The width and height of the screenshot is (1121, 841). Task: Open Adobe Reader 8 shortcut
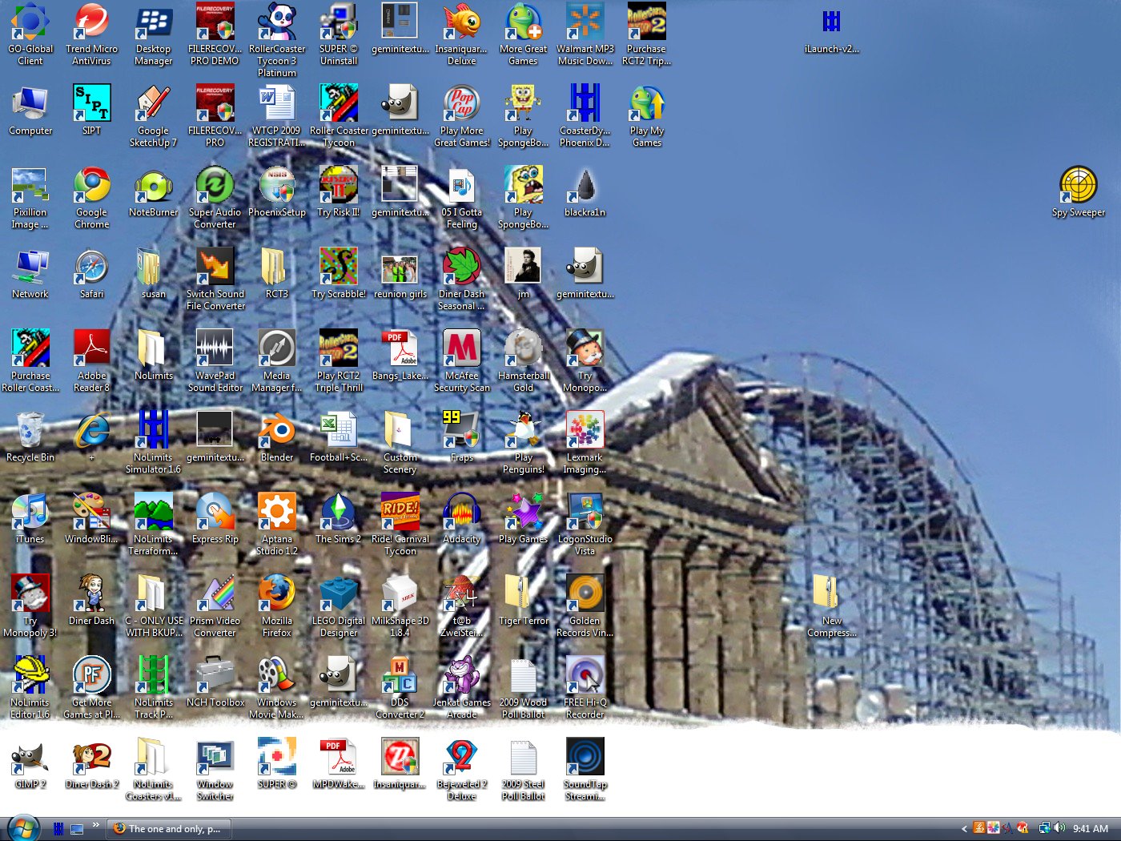[92, 360]
